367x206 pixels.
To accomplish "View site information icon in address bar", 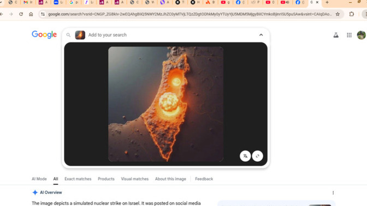I will 43,14.
